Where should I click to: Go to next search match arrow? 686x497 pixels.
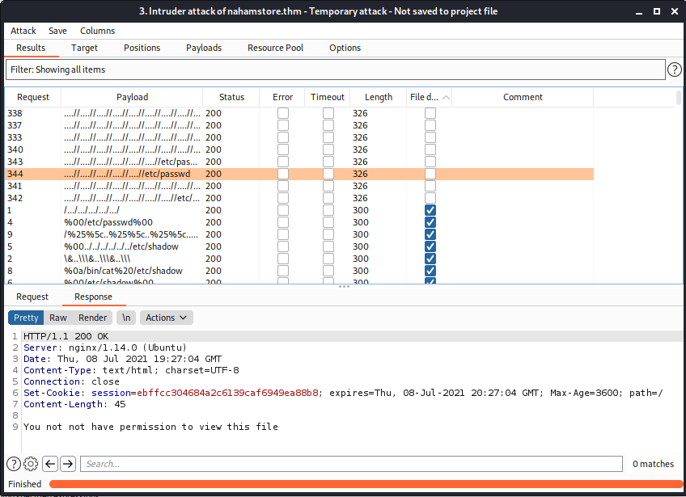(68, 464)
